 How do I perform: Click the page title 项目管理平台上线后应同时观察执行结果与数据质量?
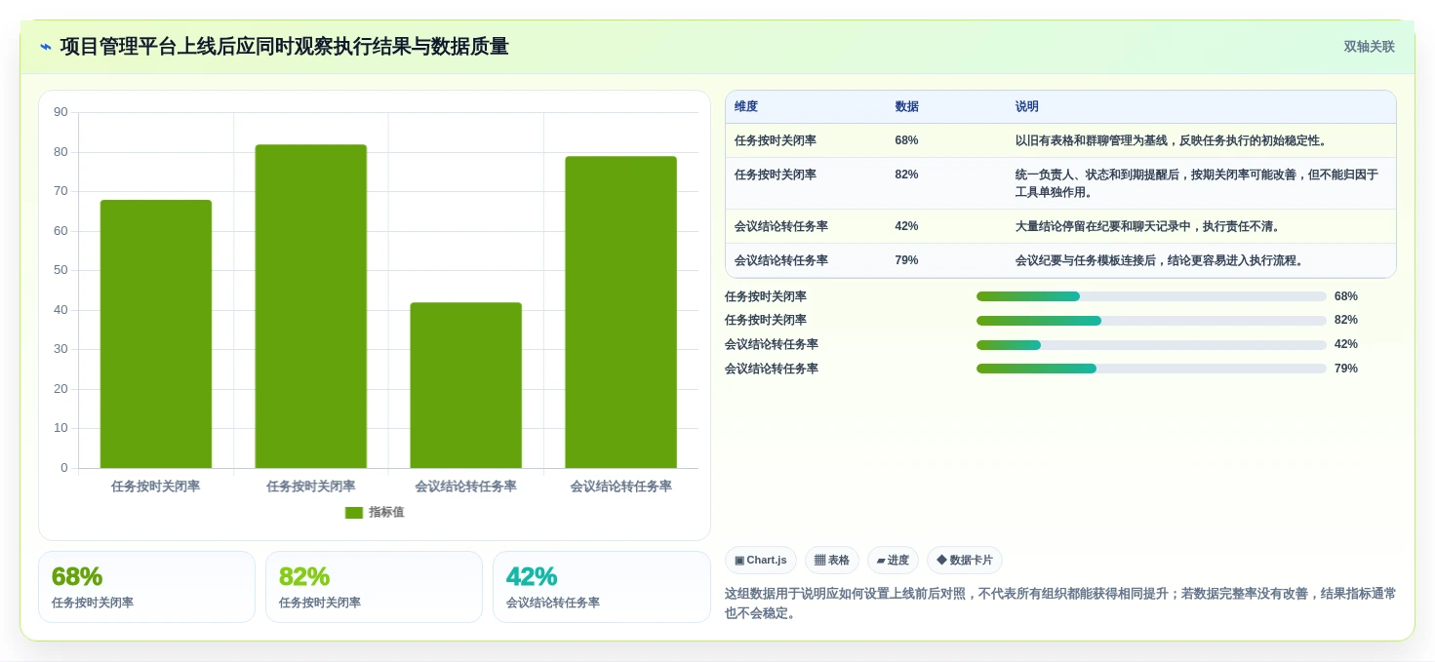[284, 47]
